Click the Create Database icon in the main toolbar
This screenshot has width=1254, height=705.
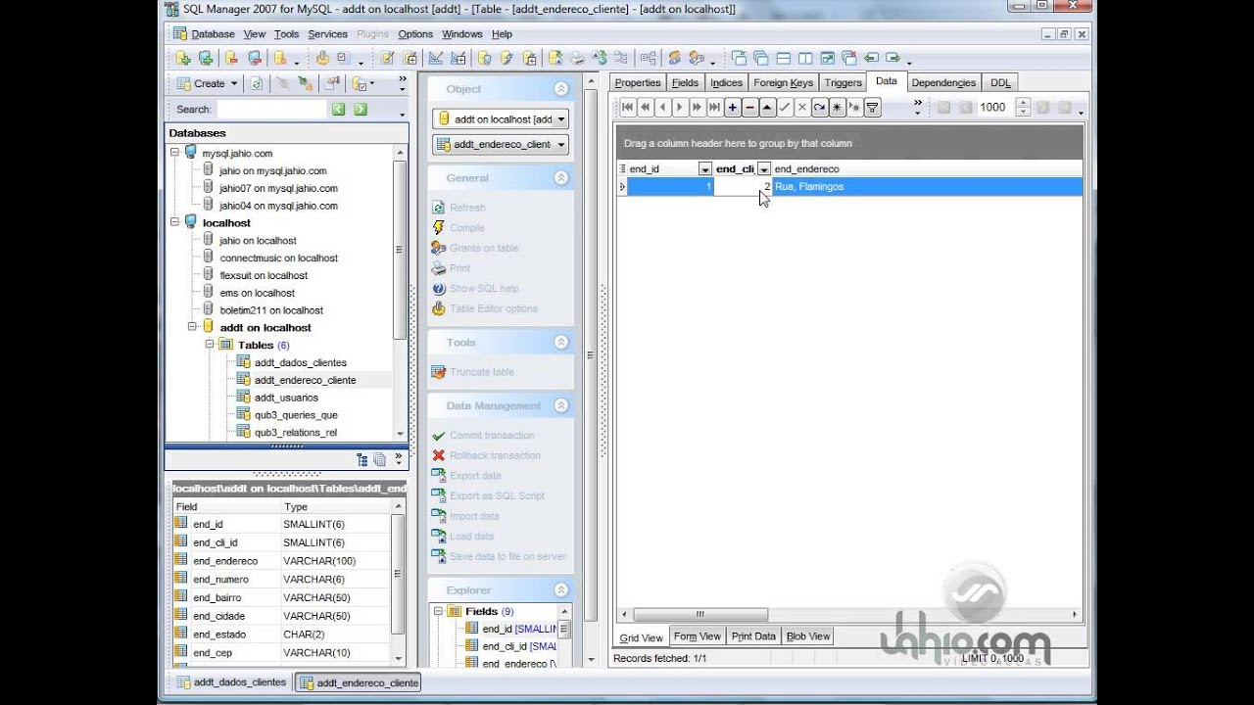[x=182, y=59]
